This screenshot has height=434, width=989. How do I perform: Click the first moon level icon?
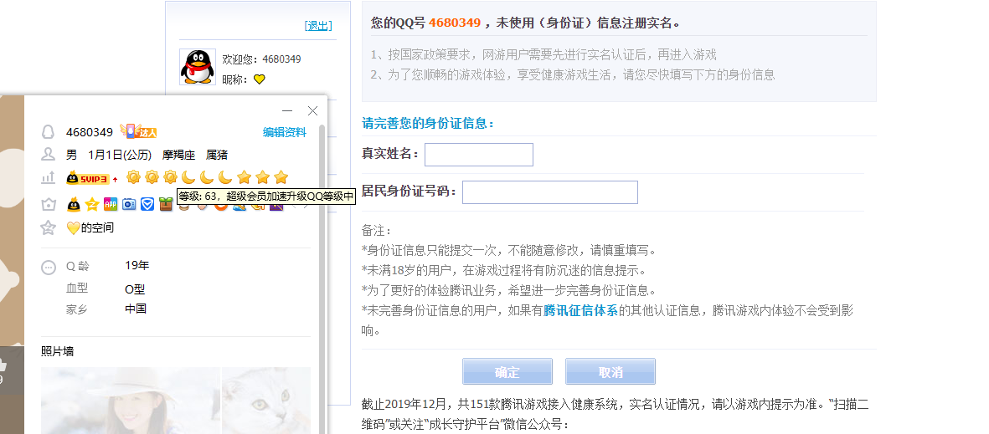tap(188, 177)
